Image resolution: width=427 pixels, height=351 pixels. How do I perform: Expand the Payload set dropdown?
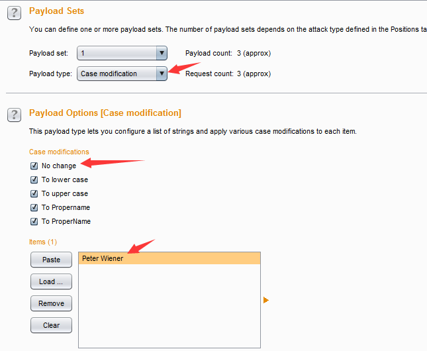[x=161, y=54]
